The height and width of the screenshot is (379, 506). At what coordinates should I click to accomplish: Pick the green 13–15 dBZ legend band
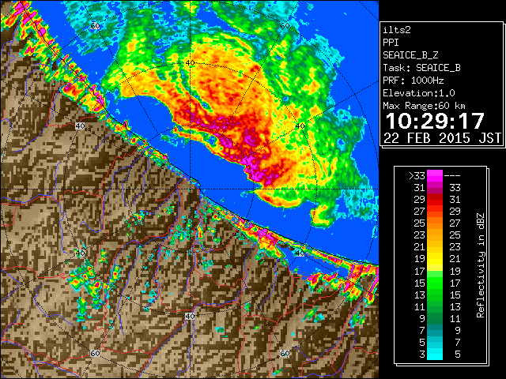tap(435, 295)
